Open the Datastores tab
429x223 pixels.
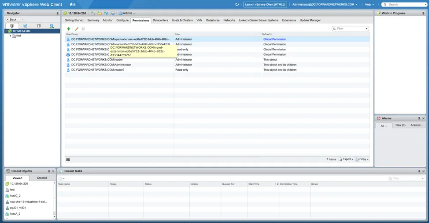213,20
